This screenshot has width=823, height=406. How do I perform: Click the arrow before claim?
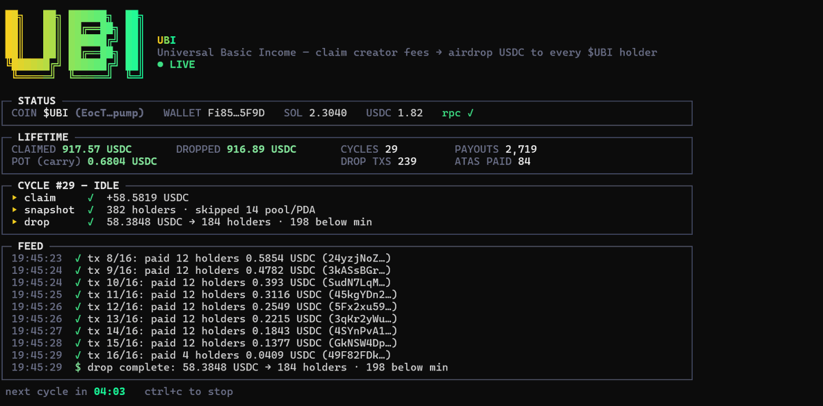15,198
